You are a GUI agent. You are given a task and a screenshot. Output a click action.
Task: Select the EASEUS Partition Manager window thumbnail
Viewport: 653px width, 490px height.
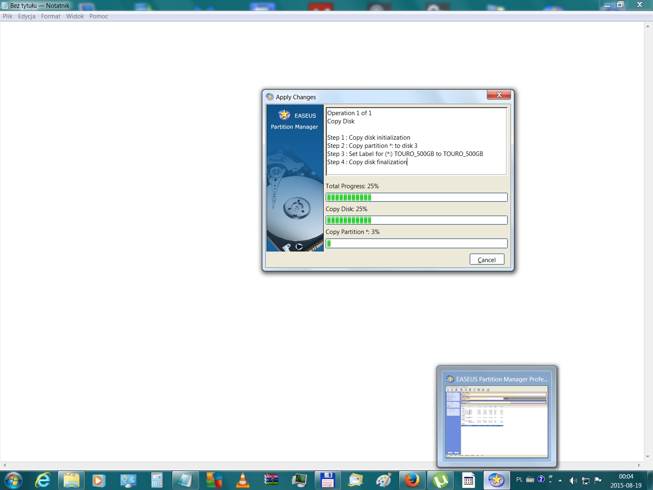pos(497,422)
